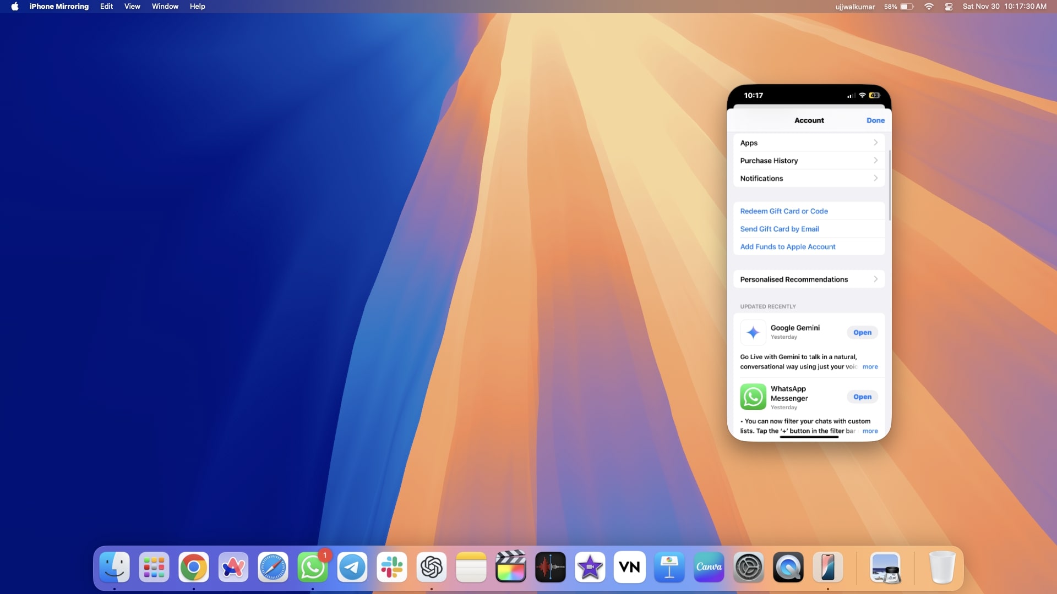Launch Final Cut Pro from the dock
This screenshot has width=1057, height=594.
[x=511, y=567]
